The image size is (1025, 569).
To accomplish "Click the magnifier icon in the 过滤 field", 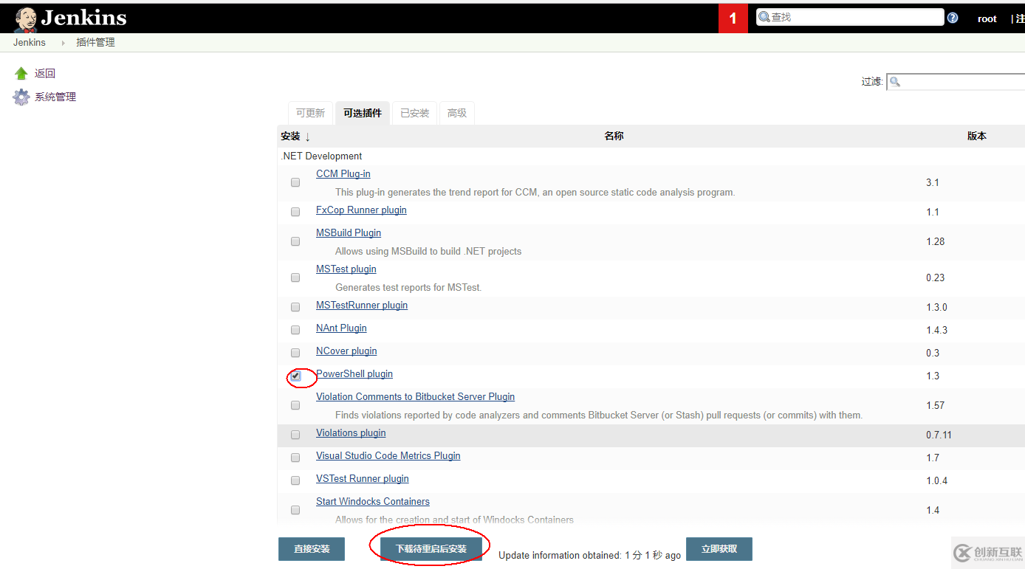I will pos(894,81).
